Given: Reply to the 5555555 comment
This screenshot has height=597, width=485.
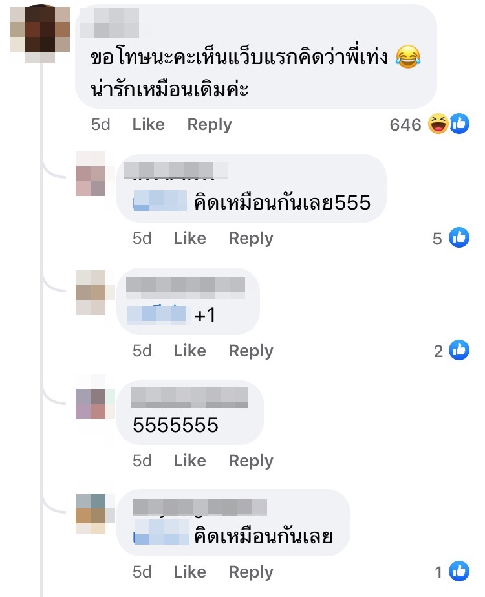Looking at the screenshot, I should pos(251,461).
